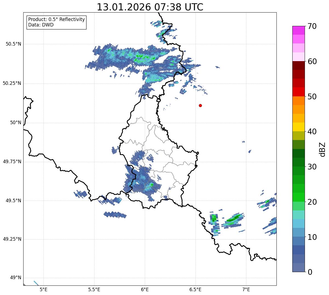Click the magenta top swatch of colorbar
The height and width of the screenshot is (295, 329).
pos(298,30)
